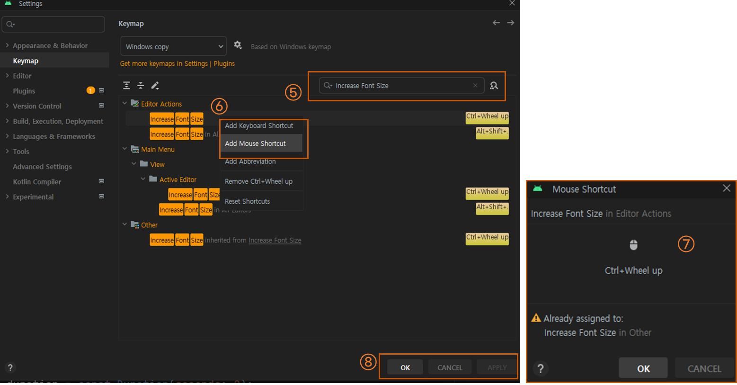The width and height of the screenshot is (737, 385).
Task: Select Increase Font Size under Editor Actions
Action: point(177,119)
